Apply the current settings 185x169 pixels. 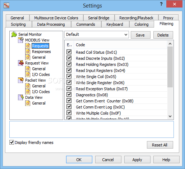tap(137, 160)
